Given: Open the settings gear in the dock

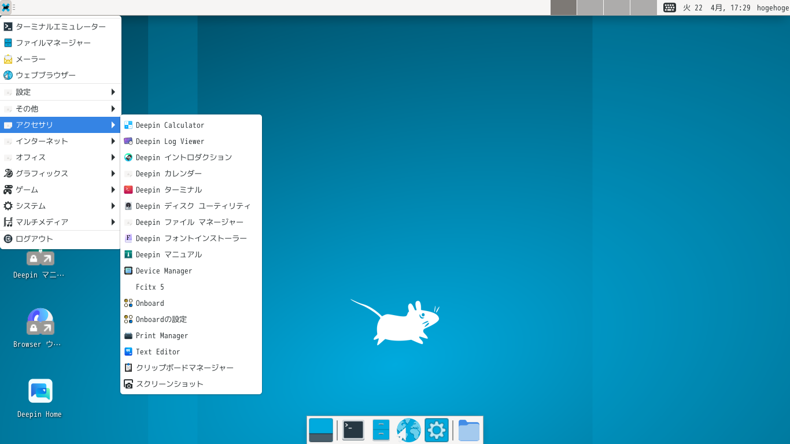Looking at the screenshot, I should pyautogui.click(x=437, y=430).
